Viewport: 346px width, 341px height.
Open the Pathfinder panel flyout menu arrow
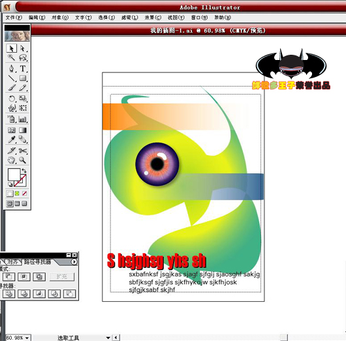tap(74, 261)
